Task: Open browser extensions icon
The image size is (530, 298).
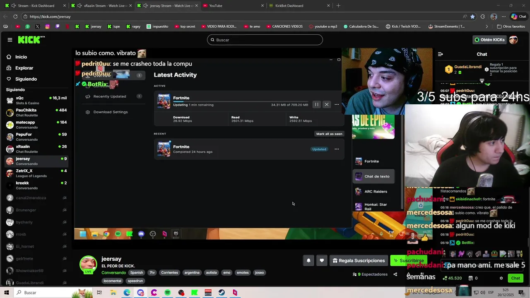Action: coord(483,17)
